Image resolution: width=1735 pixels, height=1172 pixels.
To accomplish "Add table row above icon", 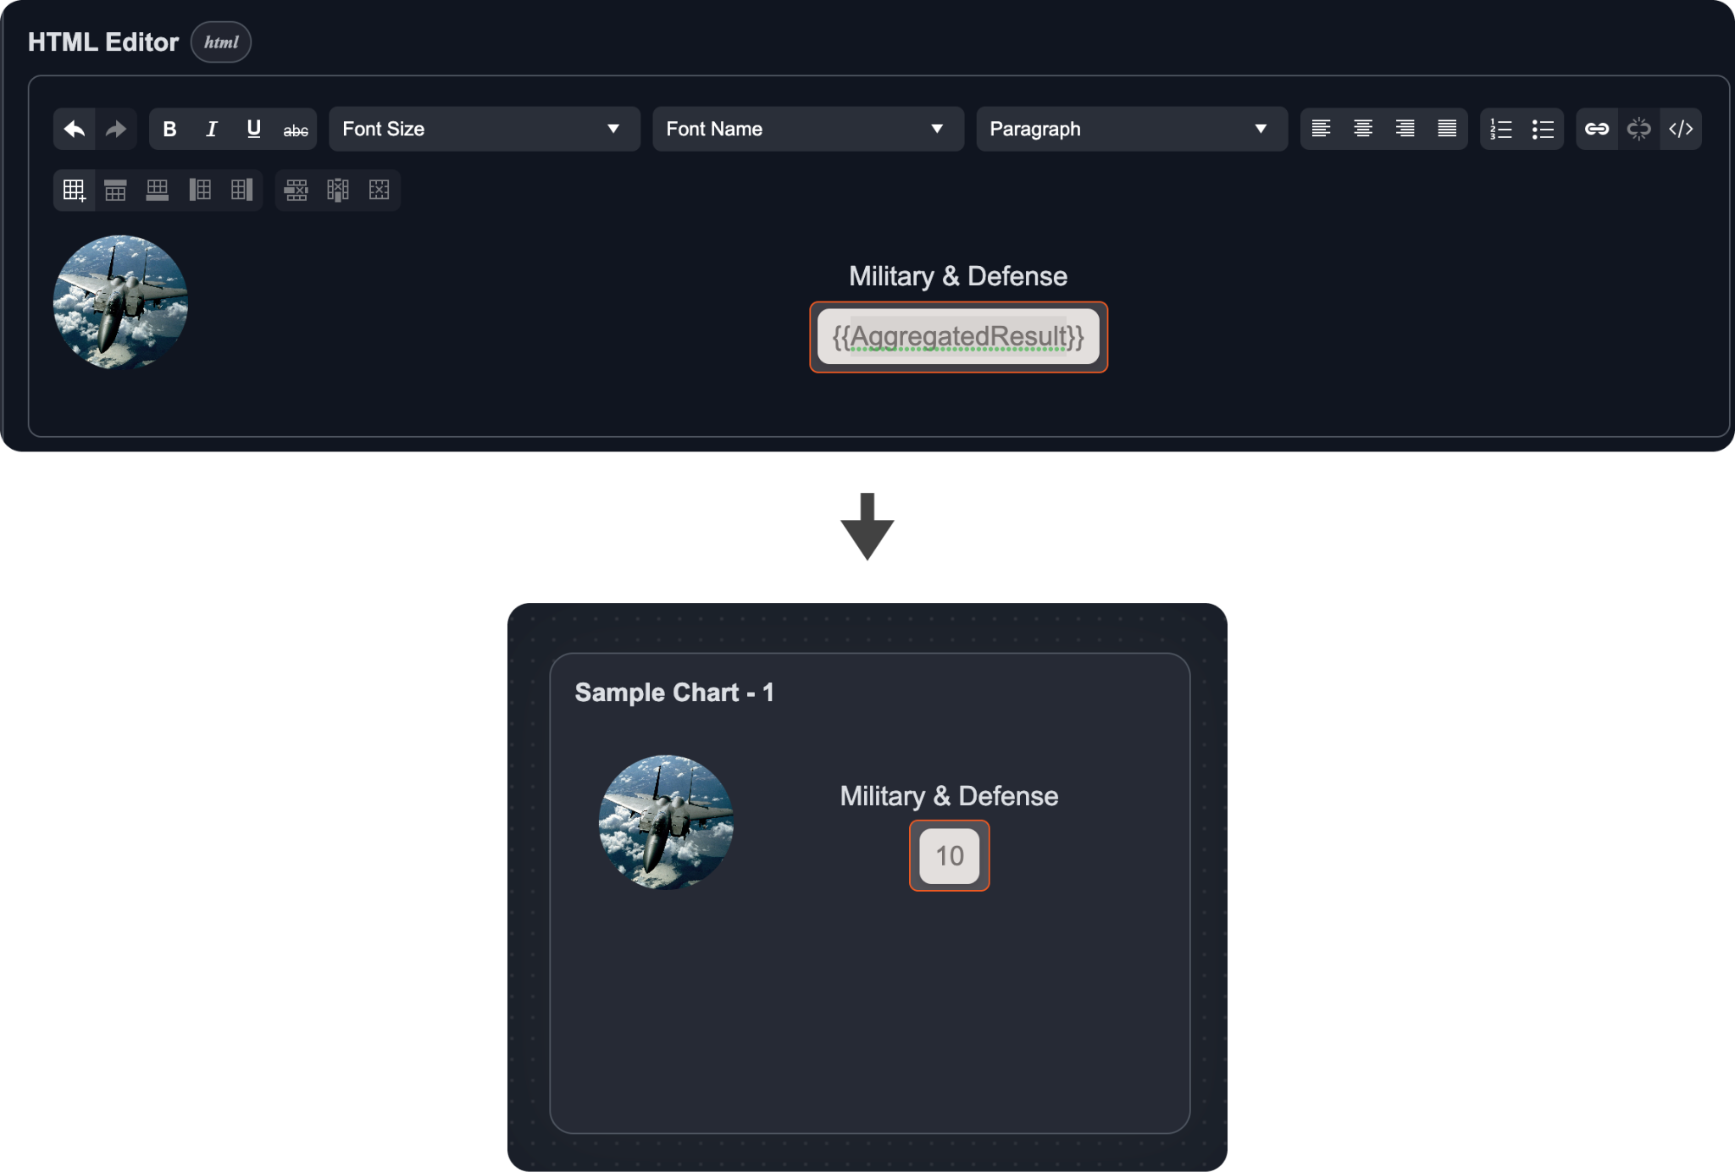I will [115, 190].
